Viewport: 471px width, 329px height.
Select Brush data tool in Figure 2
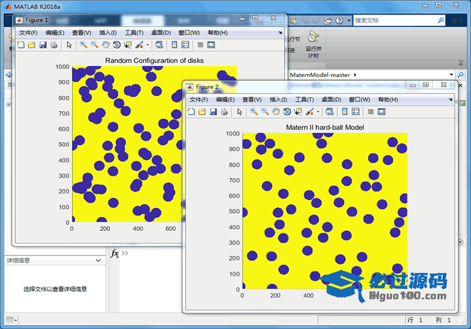[x=310, y=112]
